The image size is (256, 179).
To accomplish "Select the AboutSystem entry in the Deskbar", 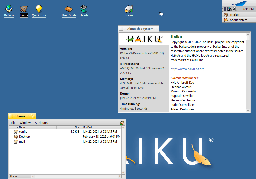I will click(239, 20).
